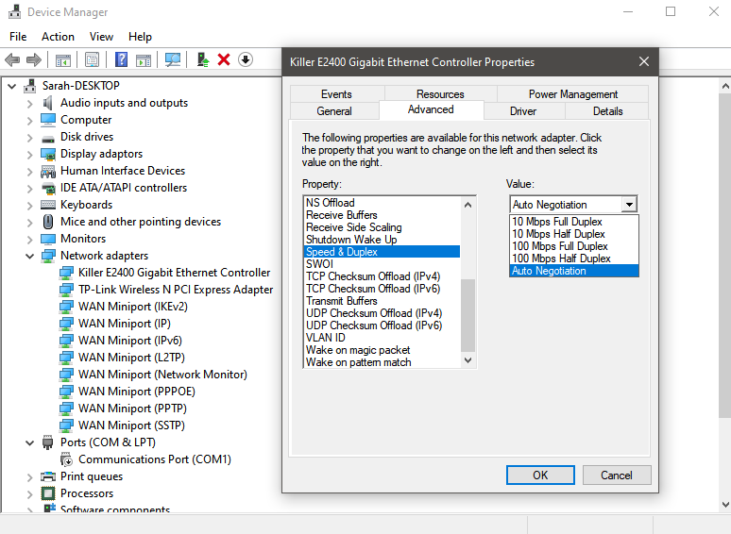Open the Value combo box dropdown arrow
This screenshot has width=731, height=534.
click(x=629, y=205)
